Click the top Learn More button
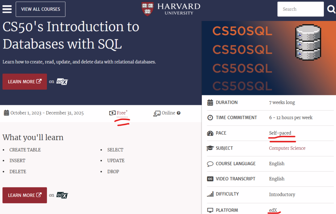The height and width of the screenshot is (214, 336). (25, 82)
